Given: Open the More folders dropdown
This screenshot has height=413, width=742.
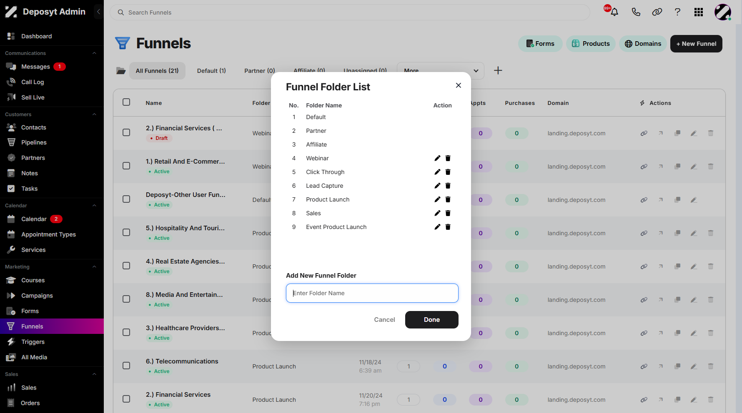Looking at the screenshot, I should (x=441, y=70).
